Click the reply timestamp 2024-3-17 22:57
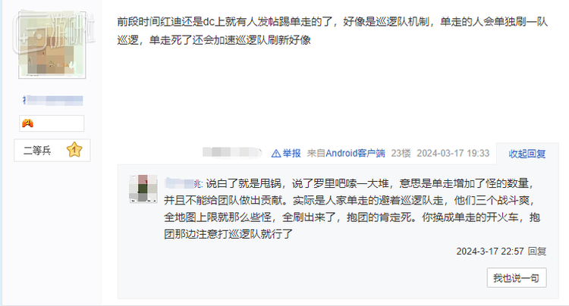 coord(490,251)
